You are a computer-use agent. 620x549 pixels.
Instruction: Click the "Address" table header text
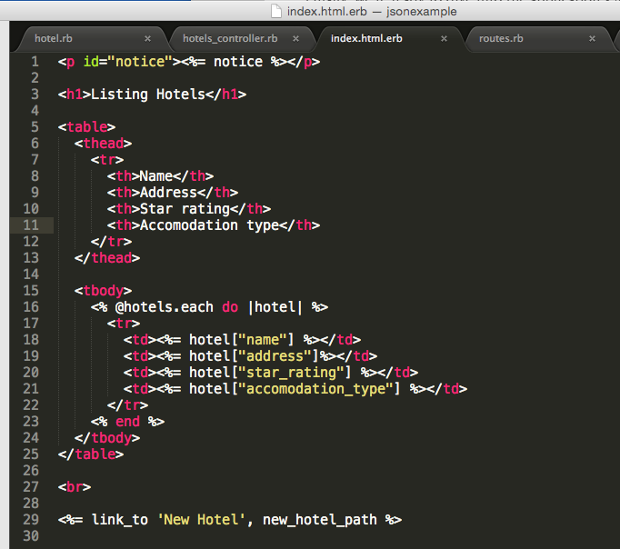coord(168,193)
